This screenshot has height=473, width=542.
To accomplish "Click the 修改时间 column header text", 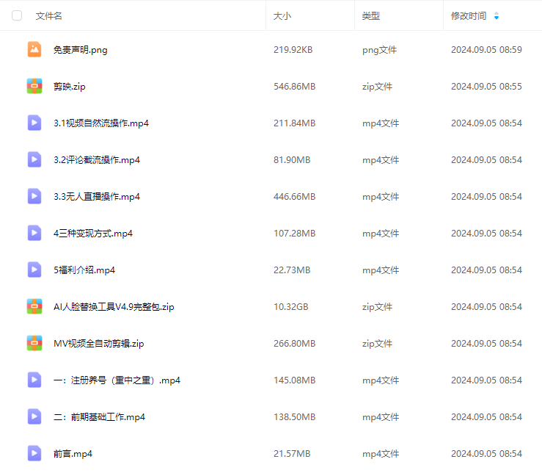I will coord(468,15).
